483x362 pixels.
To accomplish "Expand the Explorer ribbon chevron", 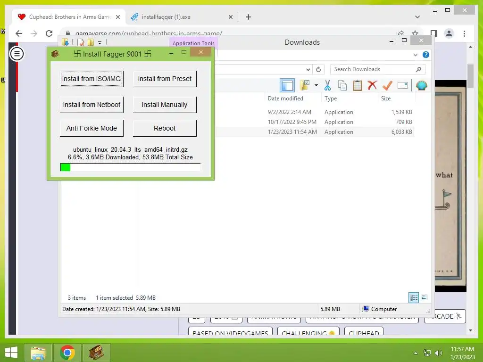I will [x=415, y=55].
